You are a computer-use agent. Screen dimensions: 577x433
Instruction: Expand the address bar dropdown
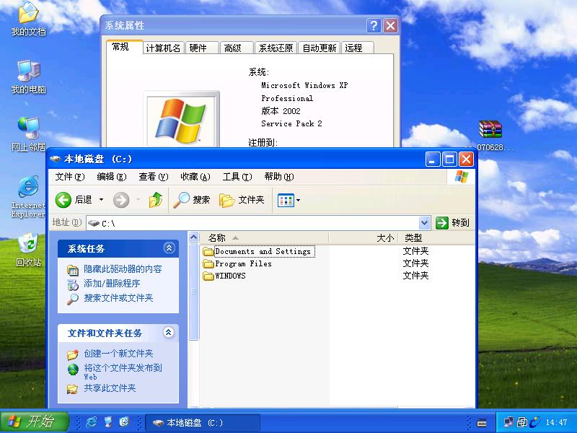pyautogui.click(x=424, y=223)
